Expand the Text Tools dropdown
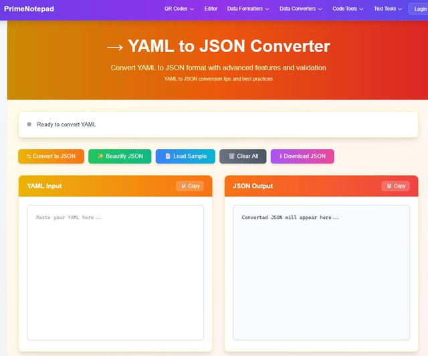Viewport: 428px width, 356px height. (x=388, y=9)
